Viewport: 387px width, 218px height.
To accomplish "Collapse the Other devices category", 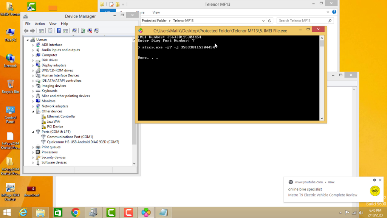I will (33, 112).
